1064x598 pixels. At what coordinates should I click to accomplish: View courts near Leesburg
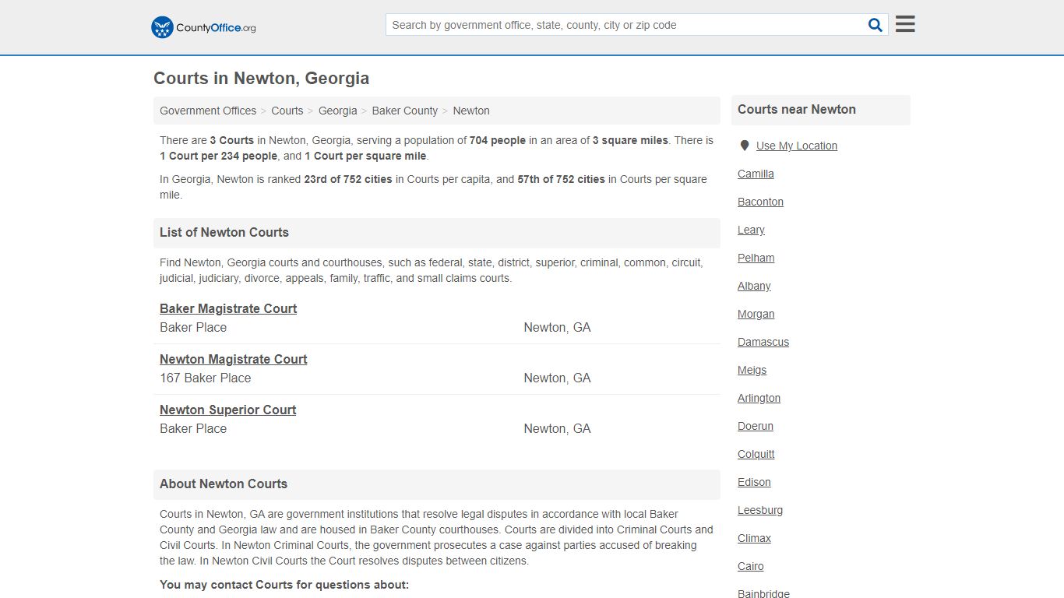pyautogui.click(x=760, y=510)
